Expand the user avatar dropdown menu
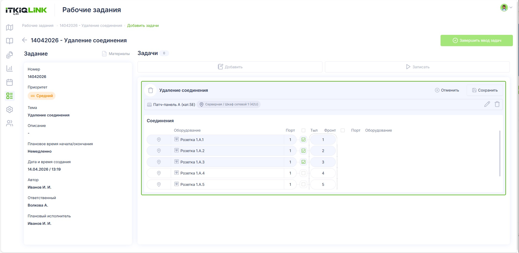 (x=507, y=8)
